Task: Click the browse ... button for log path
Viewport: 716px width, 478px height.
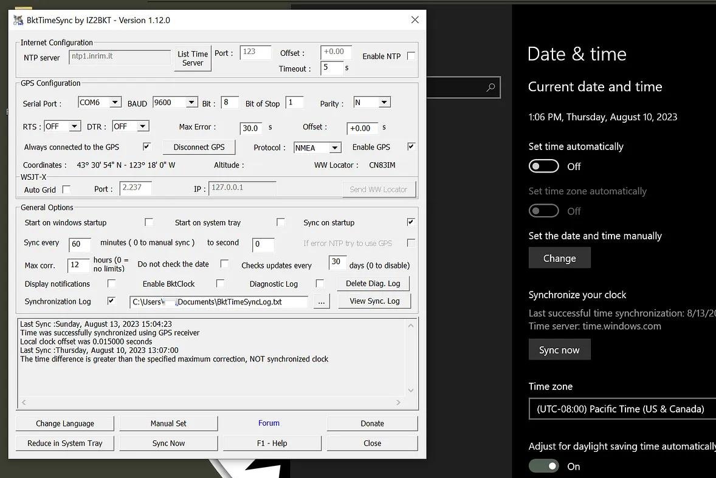Action: pyautogui.click(x=322, y=302)
